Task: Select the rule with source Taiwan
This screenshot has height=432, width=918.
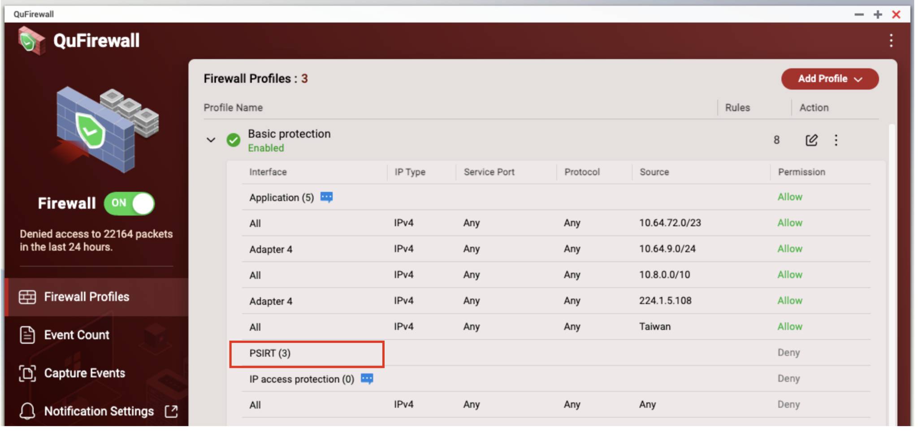Action: (x=654, y=327)
